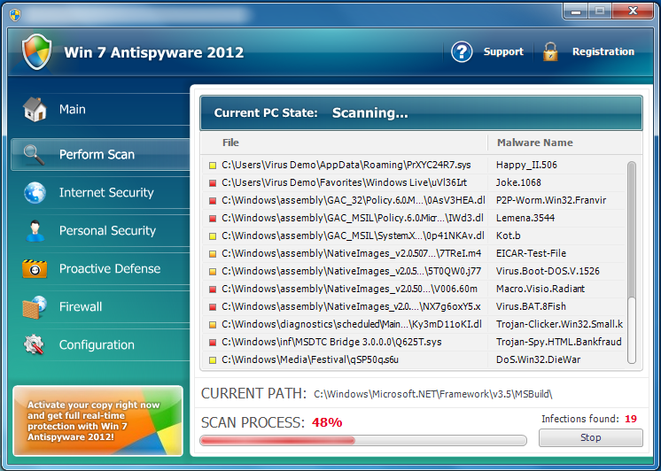Select the DoS.Win32.DieWar entry
The height and width of the screenshot is (471, 661).
click(539, 359)
